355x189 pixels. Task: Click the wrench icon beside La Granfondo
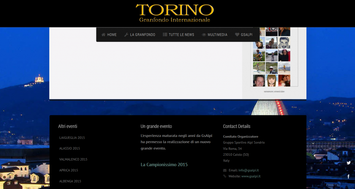pyautogui.click(x=126, y=35)
